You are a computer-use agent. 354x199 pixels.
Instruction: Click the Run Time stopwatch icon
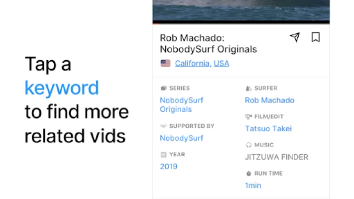(248, 174)
